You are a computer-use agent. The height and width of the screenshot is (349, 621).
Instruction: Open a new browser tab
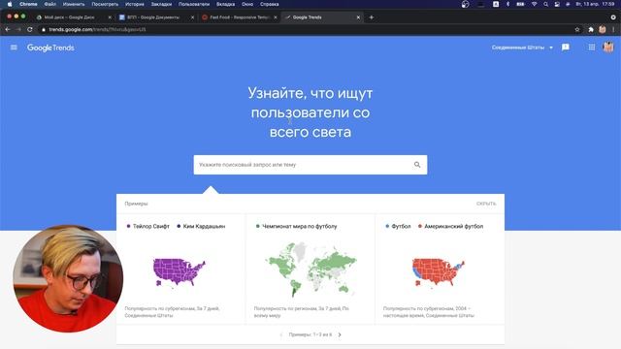coord(371,17)
